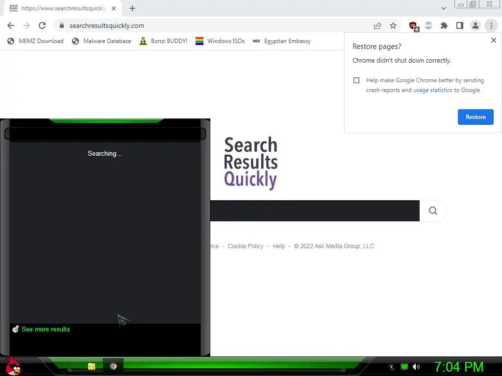This screenshot has height=376, width=502.
Task: Show hidden tray icons arrow
Action: point(391,367)
